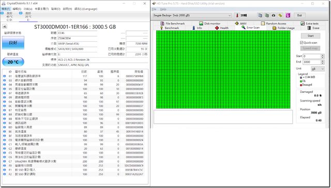Click status icon for attribute 01 row
Viewport: 331px width, 188px height.
5,76
